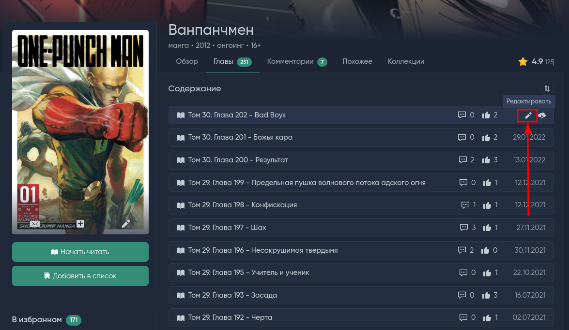Click date 22.10.2021 of chapter 195
This screenshot has width=569, height=330.
(x=529, y=273)
